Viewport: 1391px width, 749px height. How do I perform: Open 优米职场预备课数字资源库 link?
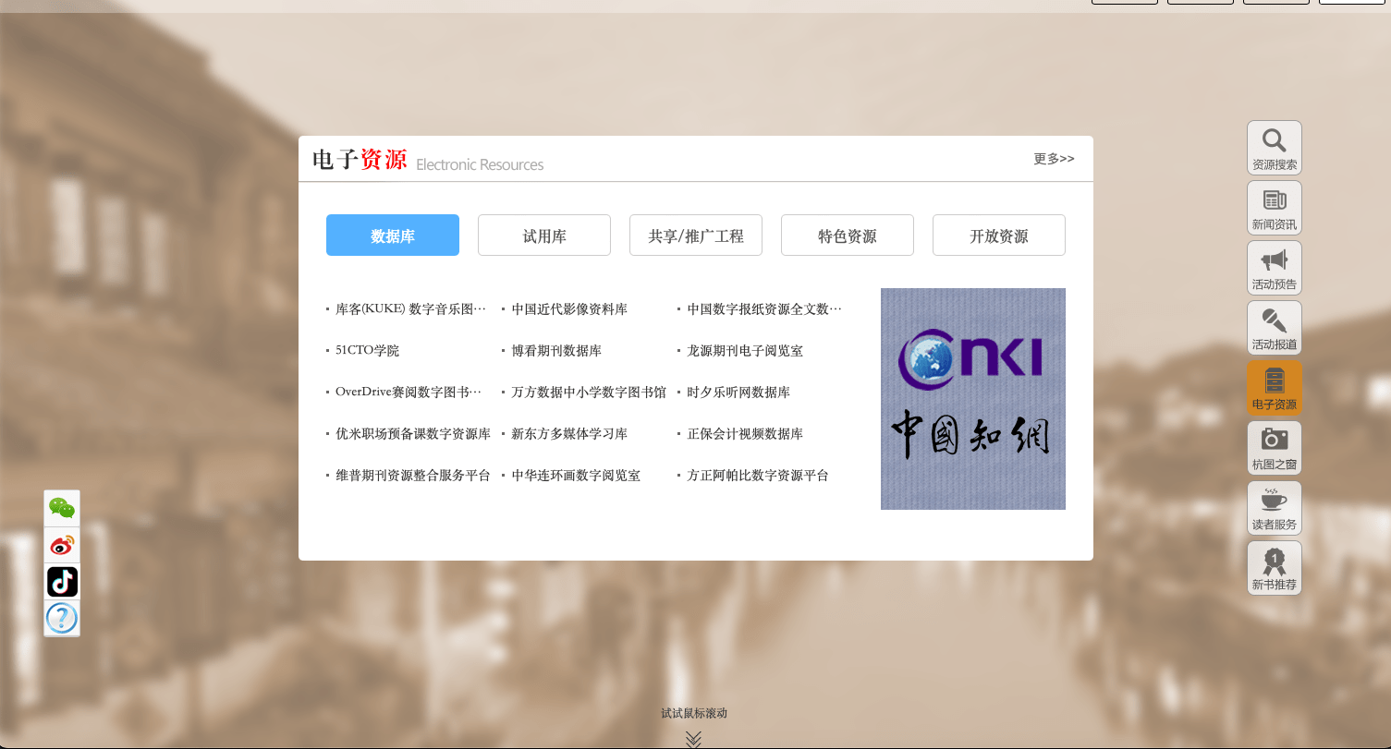click(x=413, y=434)
